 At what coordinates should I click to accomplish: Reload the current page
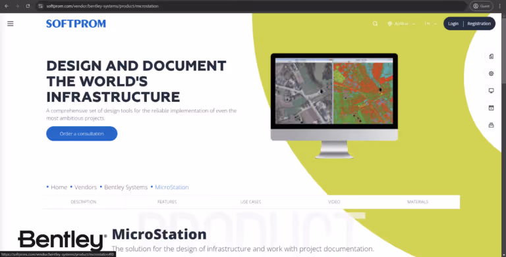pos(28,6)
